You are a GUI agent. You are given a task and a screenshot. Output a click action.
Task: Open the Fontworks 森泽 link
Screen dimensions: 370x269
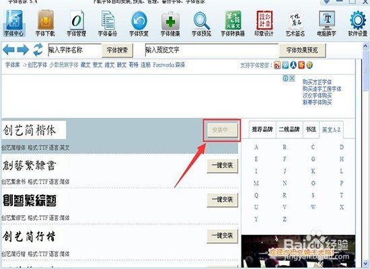click(x=169, y=65)
